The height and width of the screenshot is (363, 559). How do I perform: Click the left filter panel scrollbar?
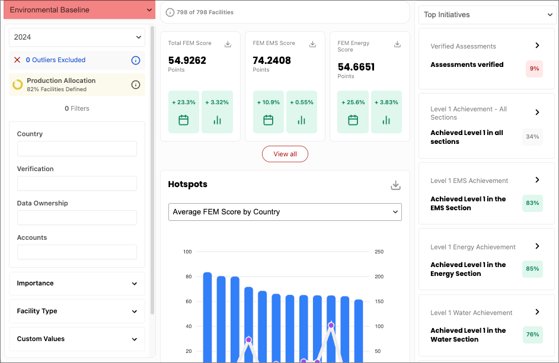pos(152,171)
